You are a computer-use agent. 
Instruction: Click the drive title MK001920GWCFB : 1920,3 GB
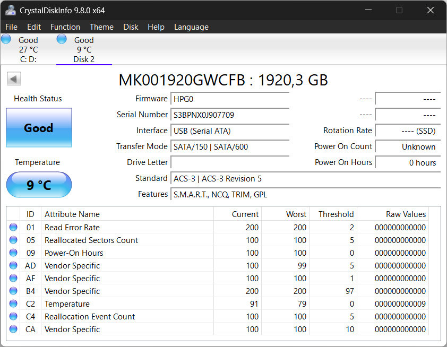tap(223, 80)
